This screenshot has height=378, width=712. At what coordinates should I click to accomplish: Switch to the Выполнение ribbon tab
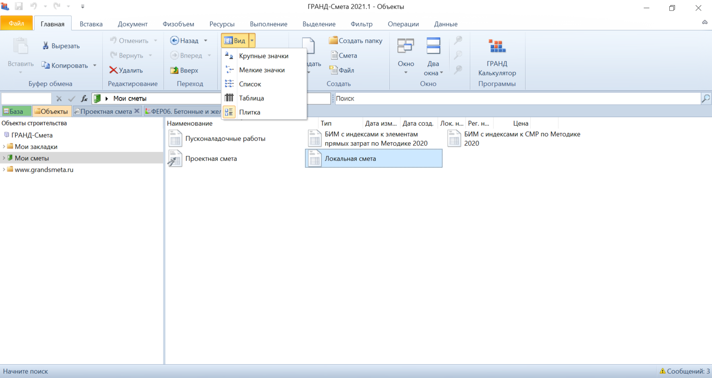pos(269,24)
